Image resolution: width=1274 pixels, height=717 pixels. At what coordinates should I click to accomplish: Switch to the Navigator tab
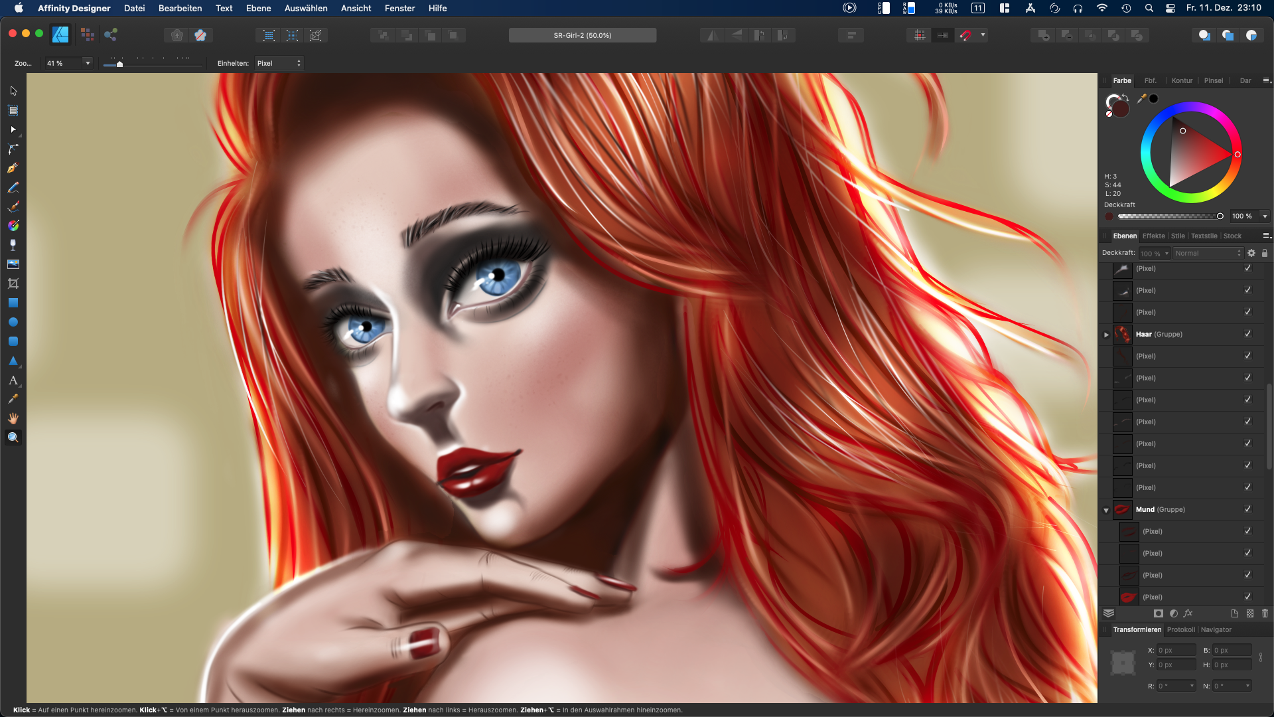(x=1216, y=629)
